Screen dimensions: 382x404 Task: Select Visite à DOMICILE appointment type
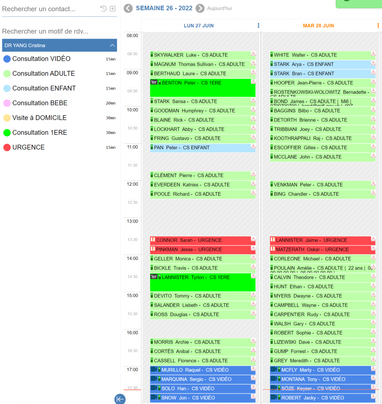[39, 118]
